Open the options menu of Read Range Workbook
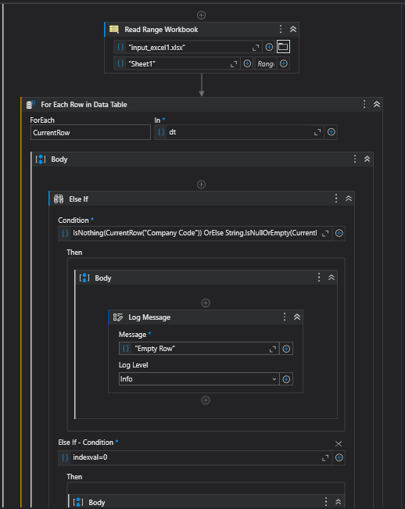 281,29
